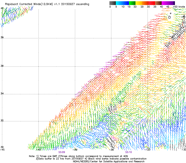Click the legend scale label "45"

pos(168,7)
